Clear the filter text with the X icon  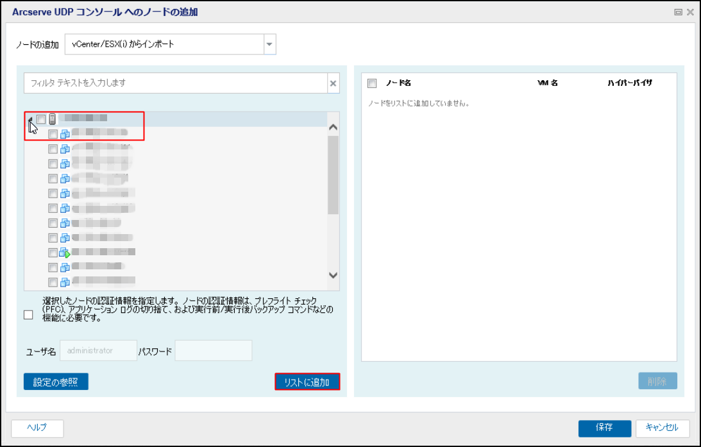(333, 83)
